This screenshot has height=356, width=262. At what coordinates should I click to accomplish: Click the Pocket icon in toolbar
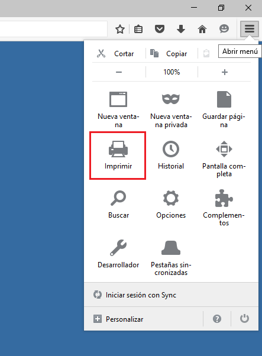160,29
